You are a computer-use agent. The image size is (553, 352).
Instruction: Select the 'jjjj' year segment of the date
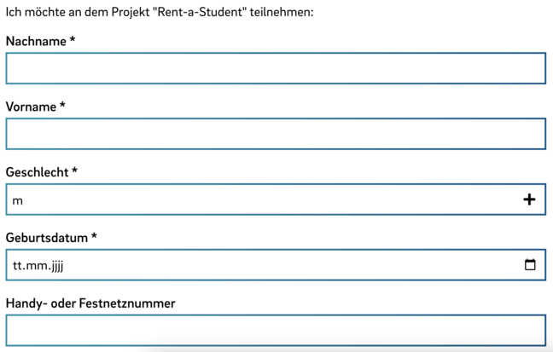(55, 265)
